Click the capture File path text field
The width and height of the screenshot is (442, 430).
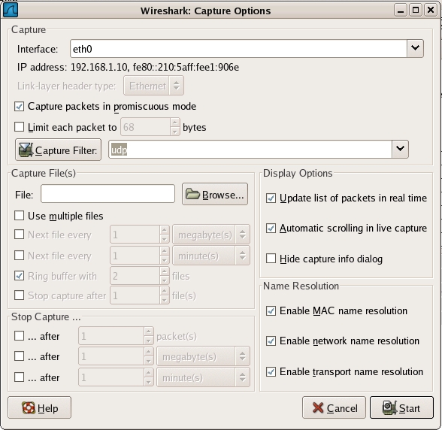(x=107, y=194)
